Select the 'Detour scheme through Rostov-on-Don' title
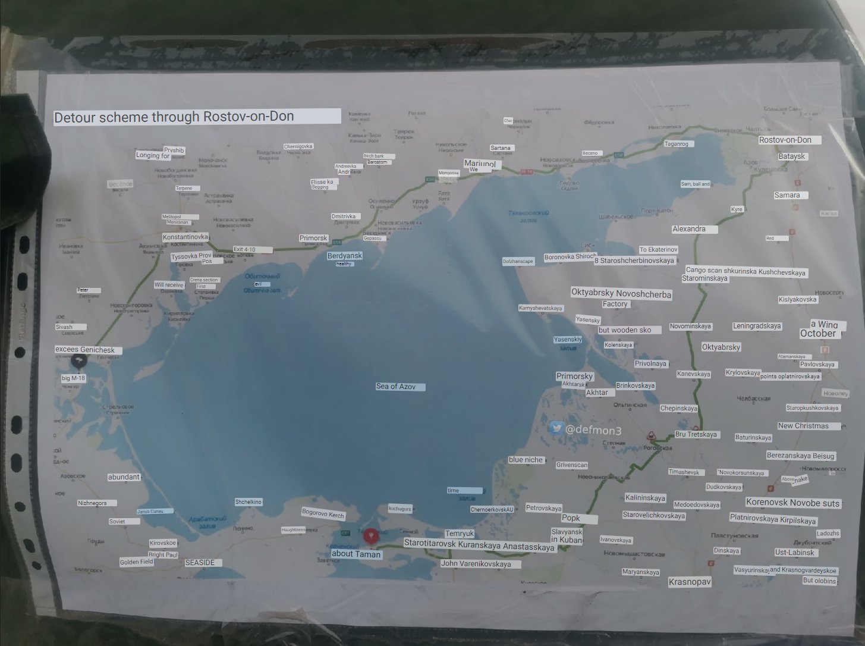This screenshot has width=865, height=646. pyautogui.click(x=197, y=117)
